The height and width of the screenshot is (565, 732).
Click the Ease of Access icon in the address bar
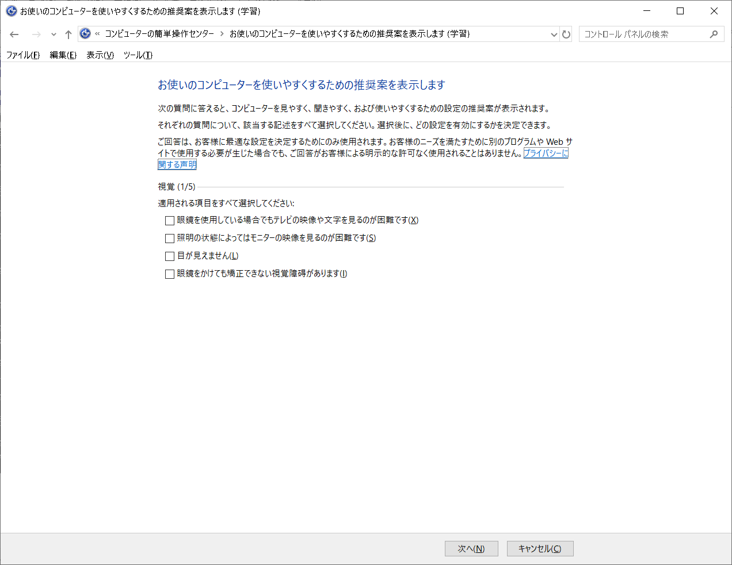(85, 33)
